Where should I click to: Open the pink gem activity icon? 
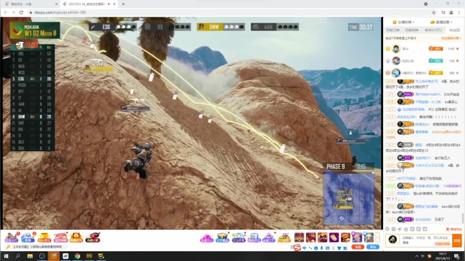[207, 238]
